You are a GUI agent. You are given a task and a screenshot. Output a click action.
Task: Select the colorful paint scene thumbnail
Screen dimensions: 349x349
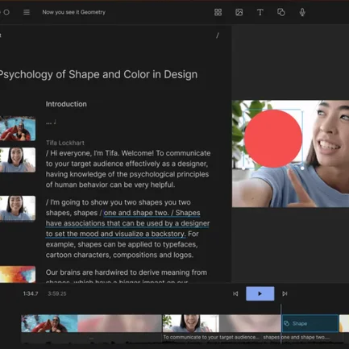(x=18, y=274)
